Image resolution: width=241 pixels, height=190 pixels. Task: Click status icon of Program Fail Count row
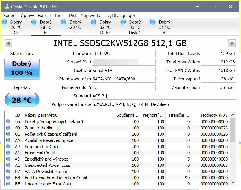coord(8,147)
